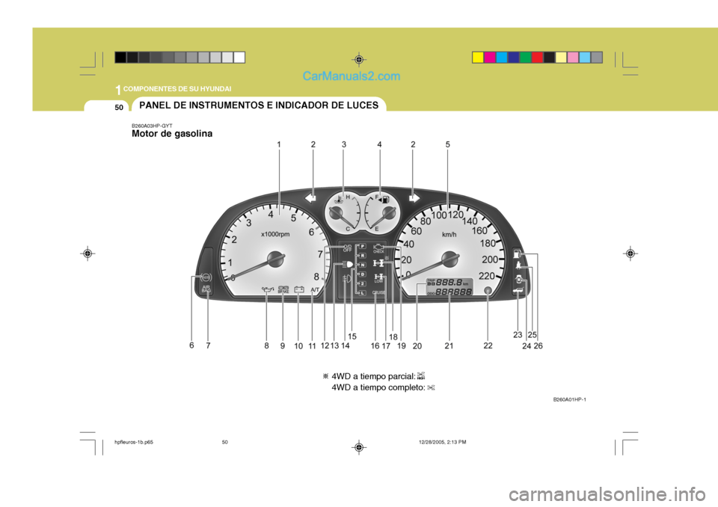Pick the pink color swatch
Image resolution: width=718 pixels, height=507 pixels.
click(573, 58)
